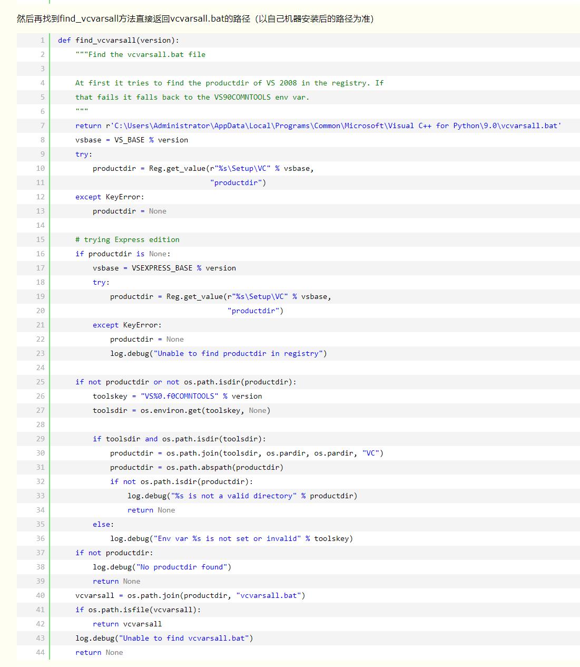Screen dimensions: 580x667
Task: Click 'productdir = None' on line 13
Action: pos(130,211)
